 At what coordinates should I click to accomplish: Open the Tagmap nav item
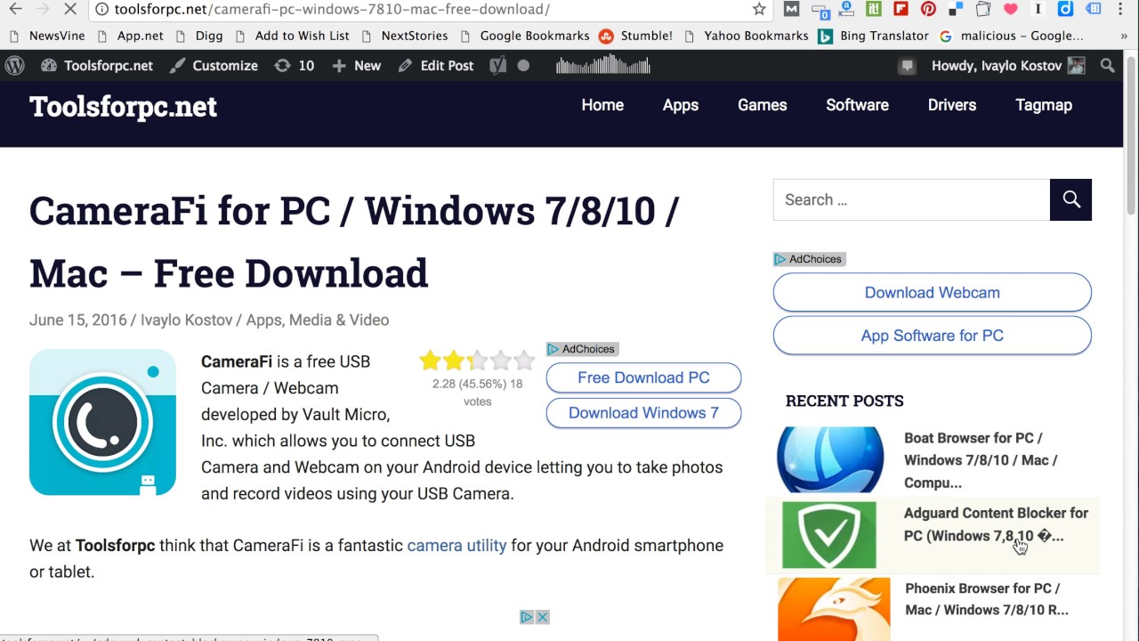tap(1044, 105)
